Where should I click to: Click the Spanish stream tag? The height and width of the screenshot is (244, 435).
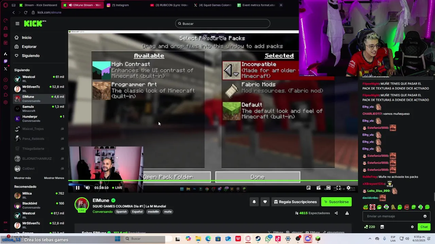[x=121, y=212]
